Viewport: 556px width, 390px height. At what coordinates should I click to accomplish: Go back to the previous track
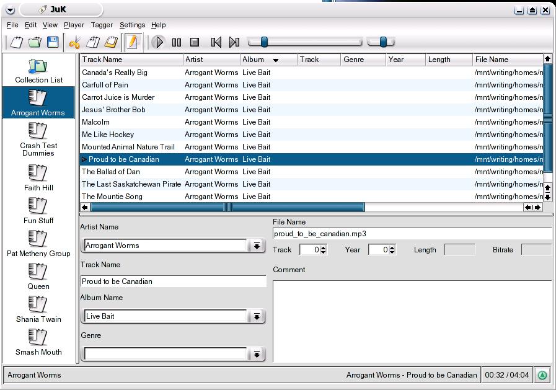(216, 42)
